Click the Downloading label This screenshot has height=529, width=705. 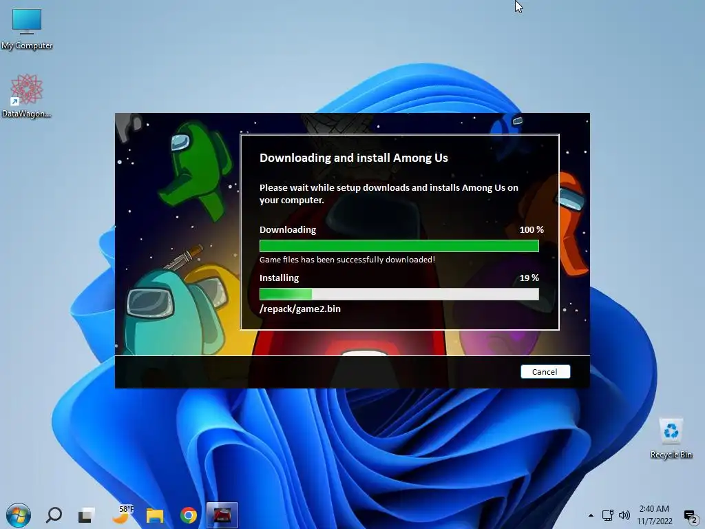(288, 230)
